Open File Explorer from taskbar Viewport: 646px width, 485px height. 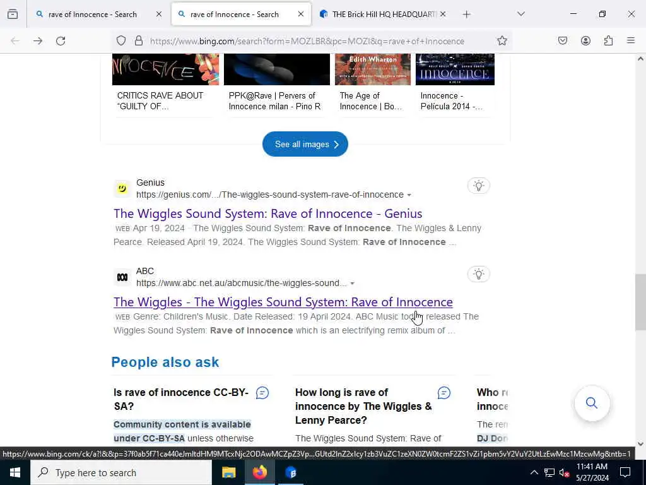point(228,472)
